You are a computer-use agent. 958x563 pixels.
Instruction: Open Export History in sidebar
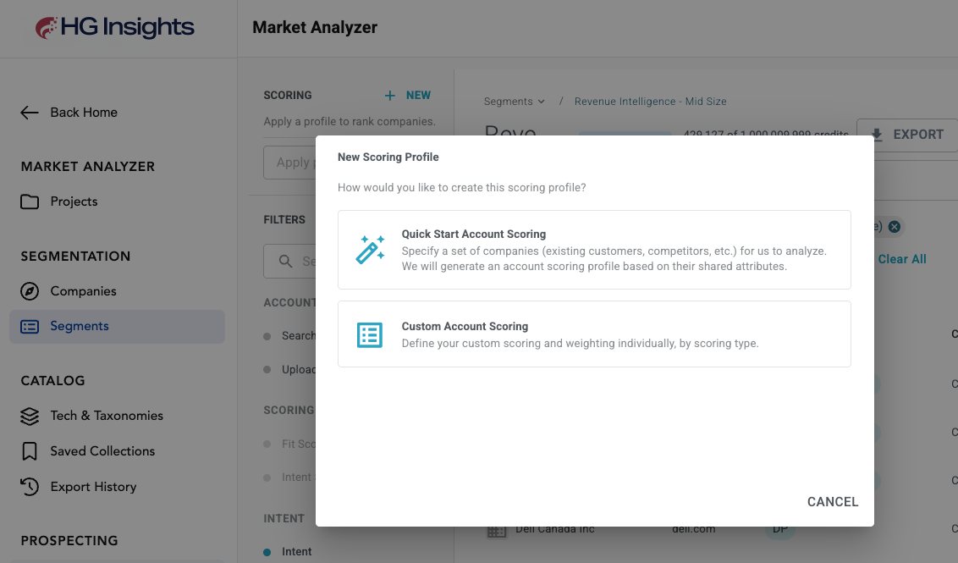[x=93, y=487]
